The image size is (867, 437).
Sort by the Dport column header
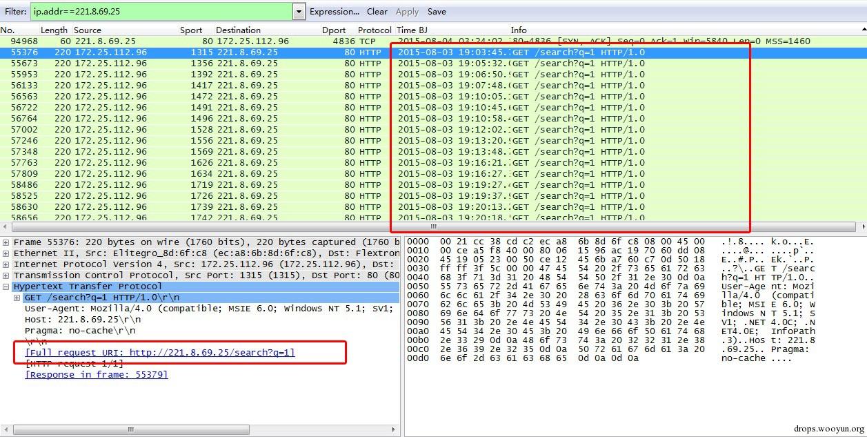334,30
